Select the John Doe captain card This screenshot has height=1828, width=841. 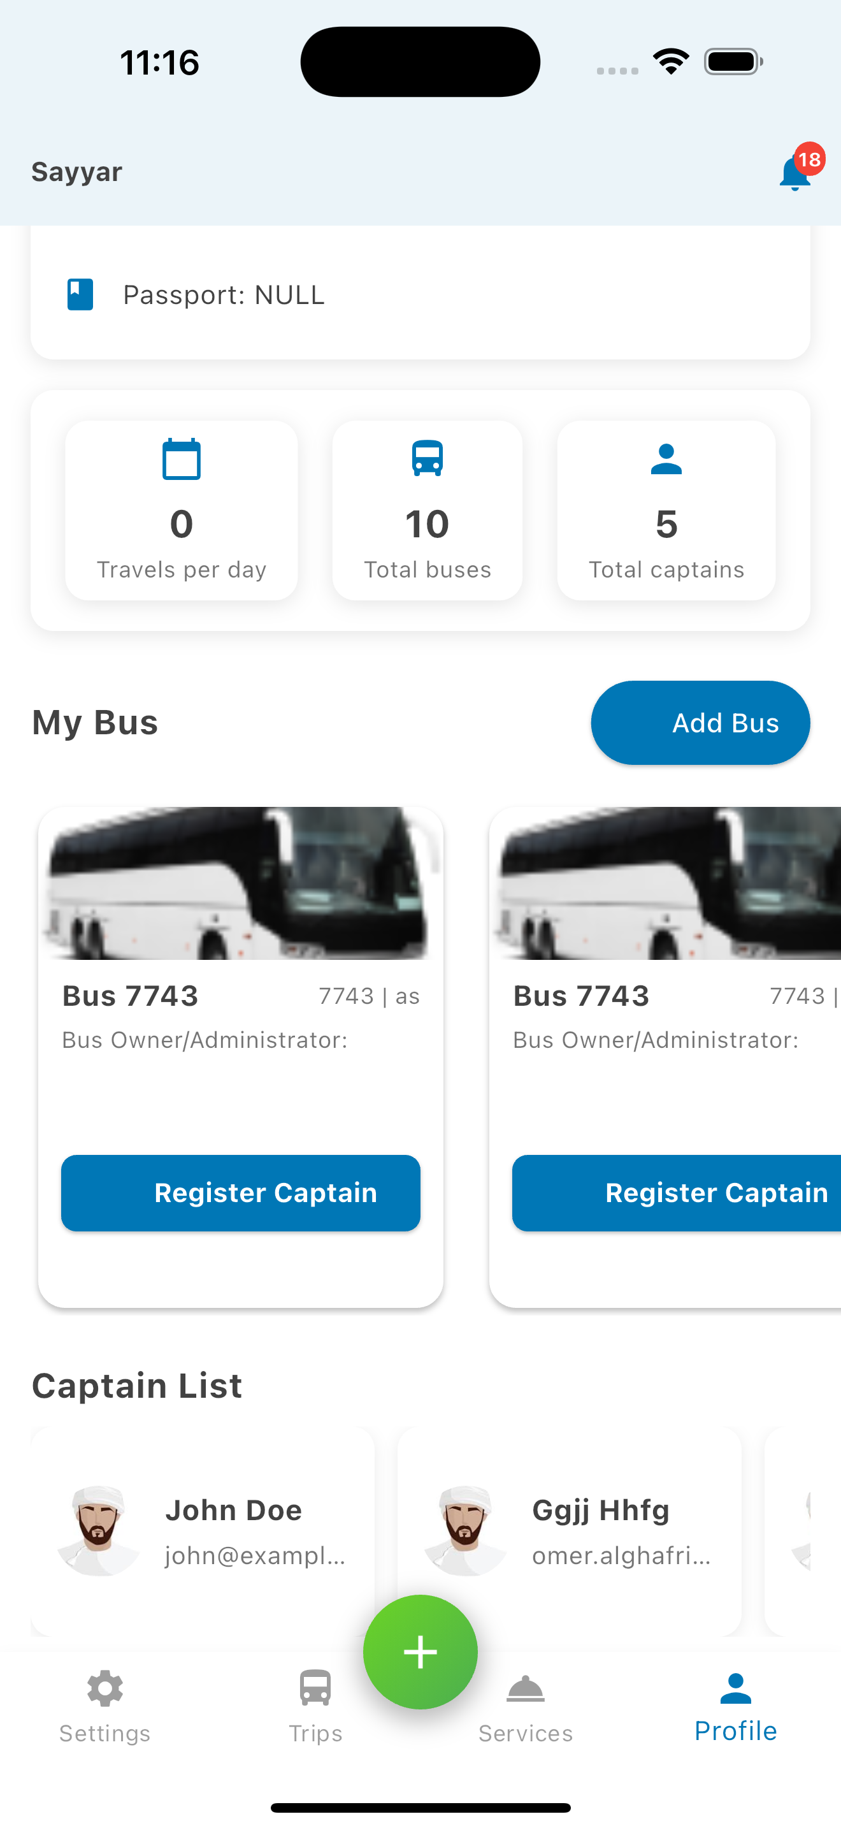click(203, 1532)
